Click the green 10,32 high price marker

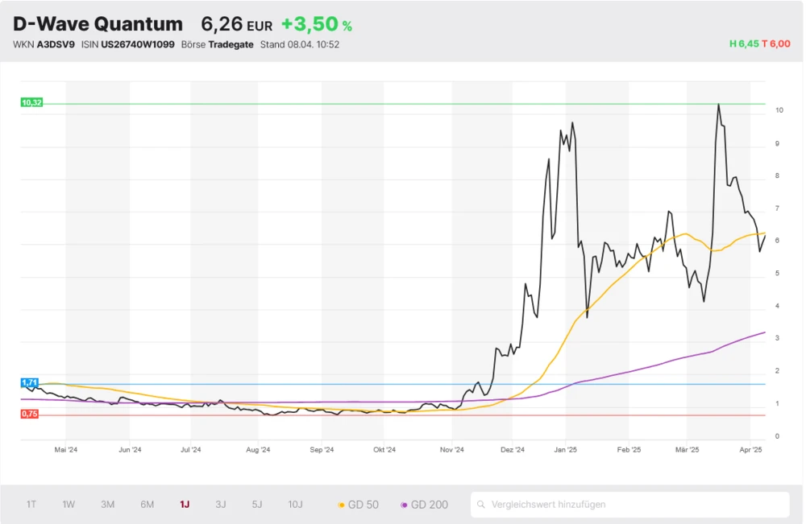[31, 103]
